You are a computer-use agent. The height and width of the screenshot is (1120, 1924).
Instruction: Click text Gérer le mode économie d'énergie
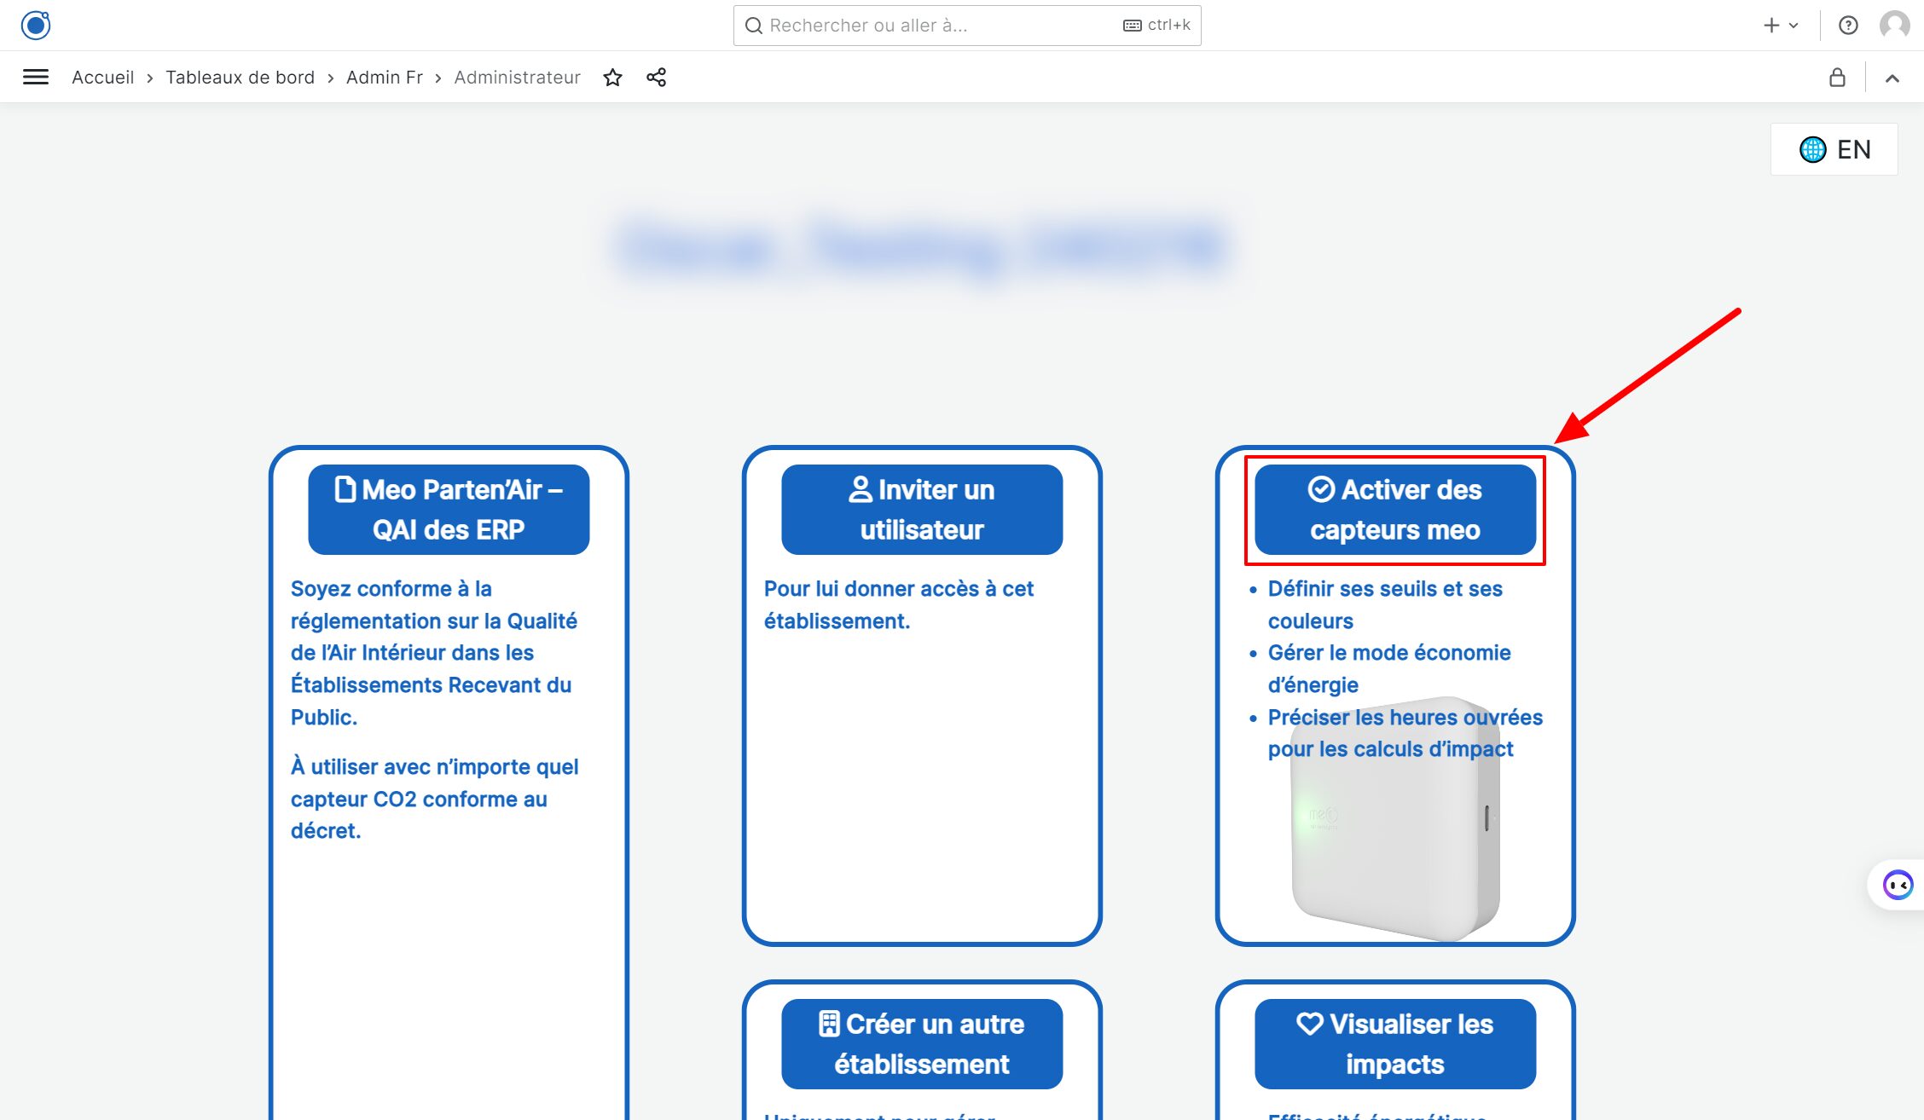pos(1389,669)
